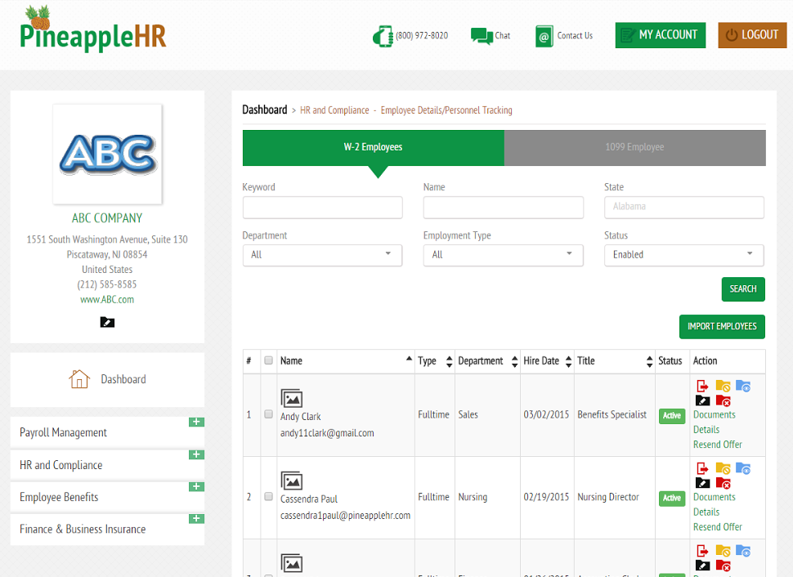
Task: Click Resend Offer for Andy Clark
Action: 717,445
